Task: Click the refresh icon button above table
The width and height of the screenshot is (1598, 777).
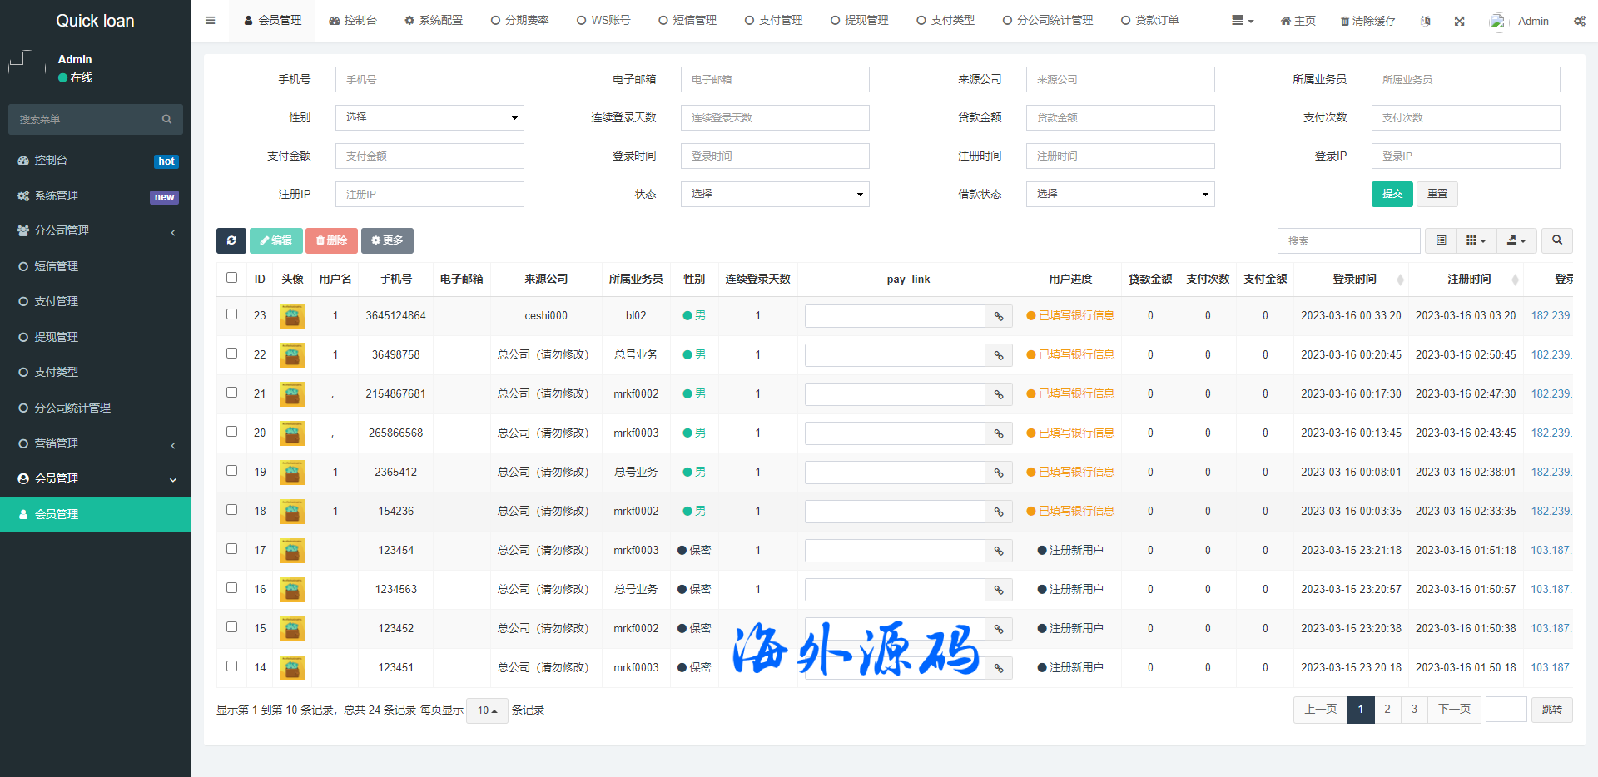Action: tap(231, 240)
